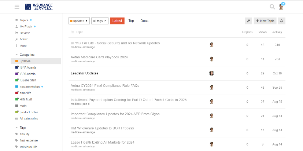The width and height of the screenshot is (303, 151).
Task: Click 24d activity on UPMC row
Action: pyautogui.click(x=277, y=45)
